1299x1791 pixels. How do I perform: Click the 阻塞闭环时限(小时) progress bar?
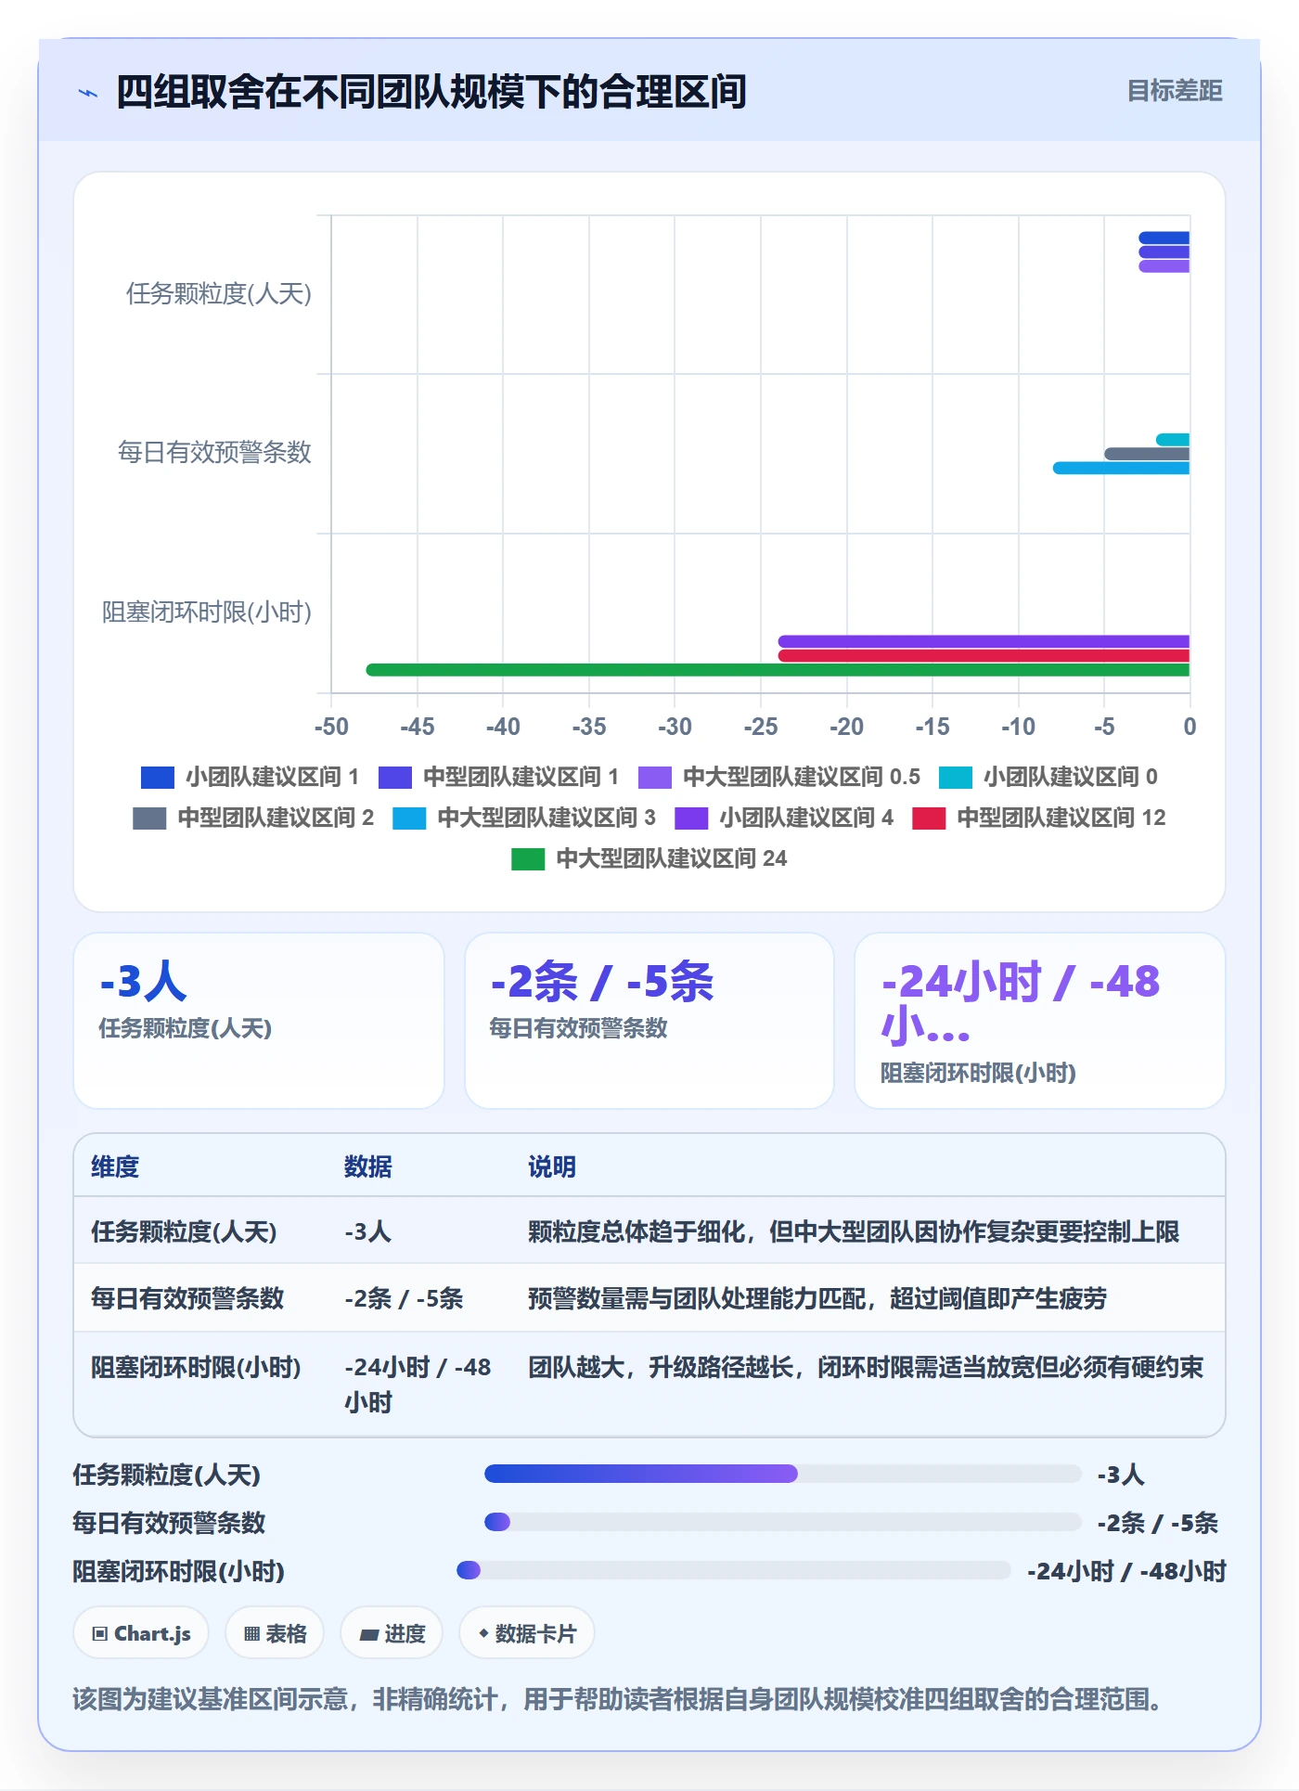734,1570
